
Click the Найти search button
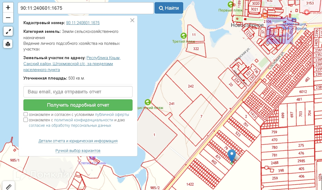169,8
